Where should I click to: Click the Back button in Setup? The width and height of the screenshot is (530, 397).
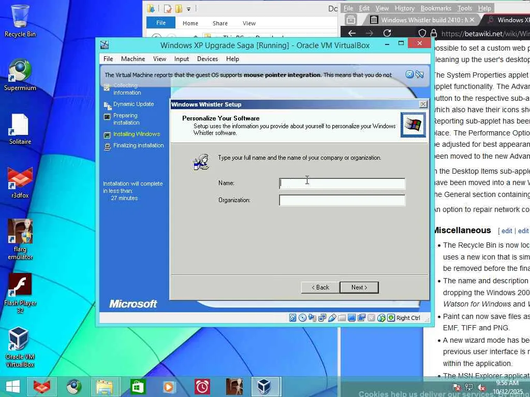point(320,287)
